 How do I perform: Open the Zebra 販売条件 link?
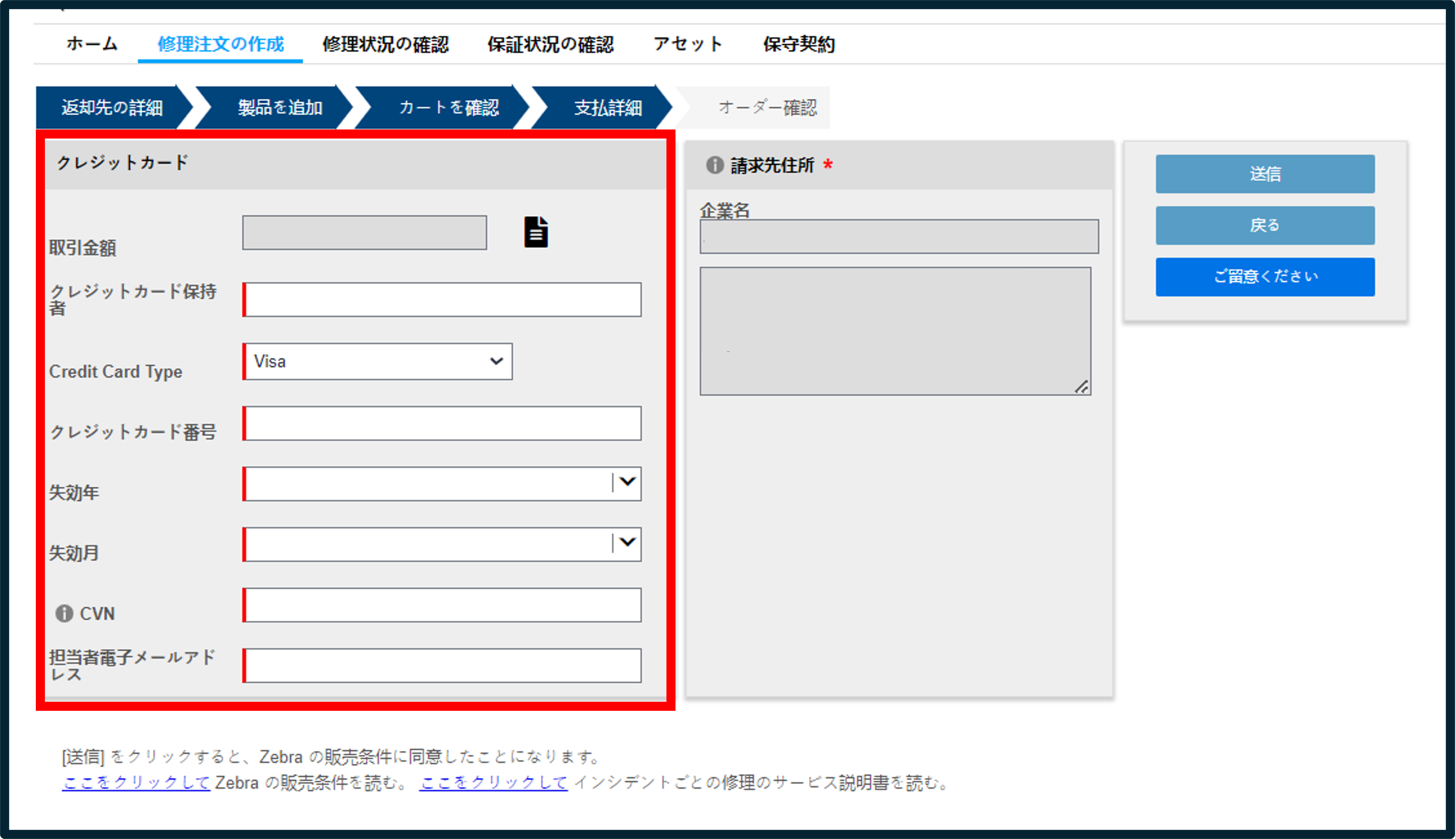tap(136, 782)
